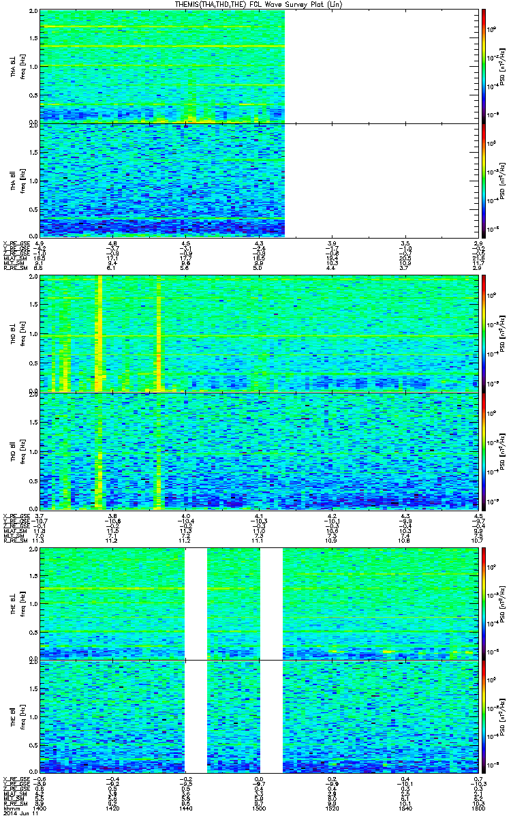Image resolution: width=511 pixels, height=818 pixels.
Task: Click the X_RE_GSE row label under THD panels
Action: click(16, 515)
